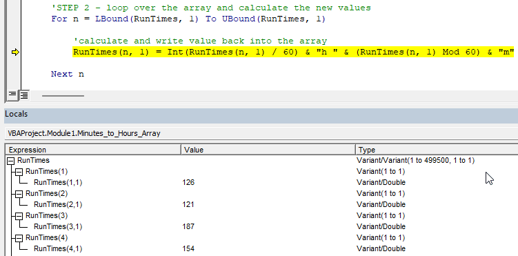Click the Next n code line
The width and height of the screenshot is (518, 256).
pyautogui.click(x=68, y=74)
